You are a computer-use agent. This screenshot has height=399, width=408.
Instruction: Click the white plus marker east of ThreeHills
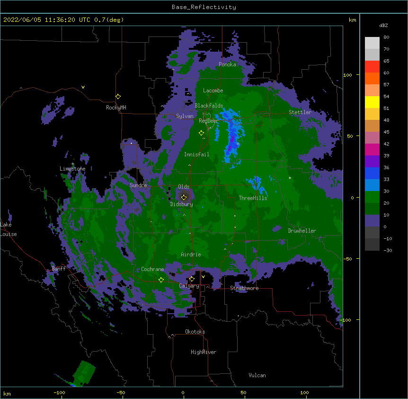point(290,178)
